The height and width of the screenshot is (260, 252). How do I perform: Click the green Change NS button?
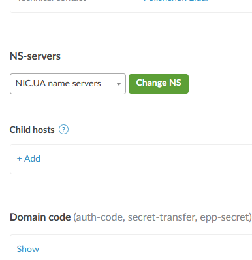pyautogui.click(x=159, y=84)
